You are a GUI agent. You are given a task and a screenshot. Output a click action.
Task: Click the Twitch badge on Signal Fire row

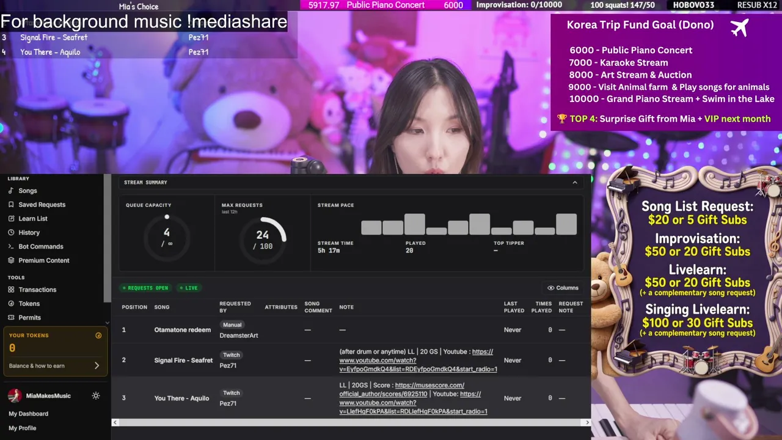point(232,355)
